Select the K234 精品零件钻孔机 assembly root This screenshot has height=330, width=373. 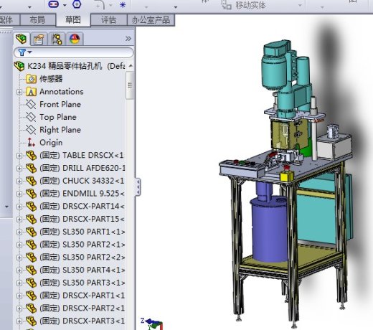click(x=70, y=66)
